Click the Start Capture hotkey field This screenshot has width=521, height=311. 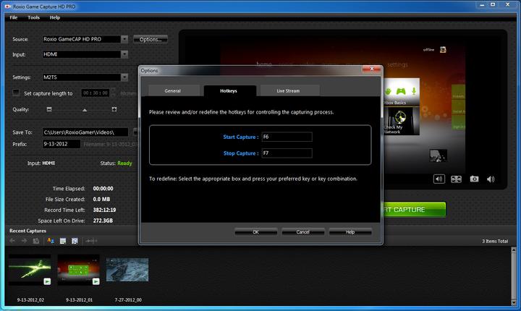point(287,137)
